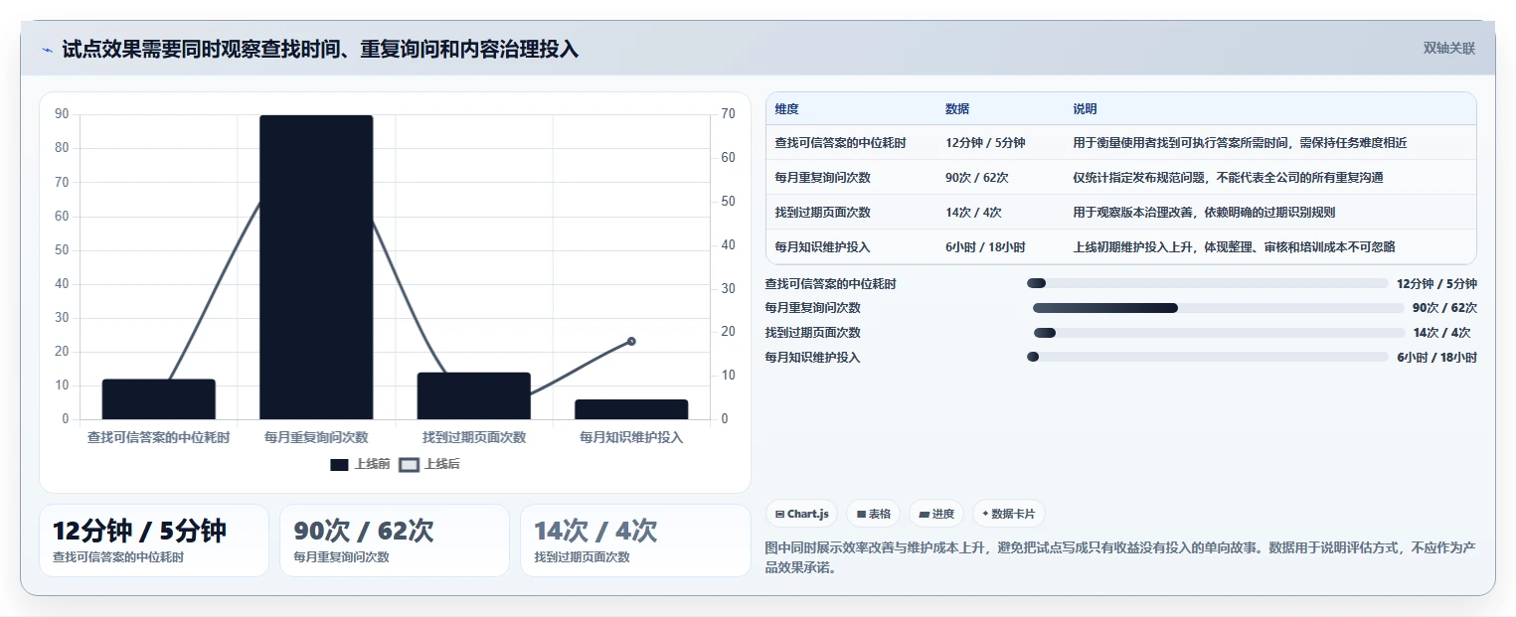Screen dimensions: 1516x617
Task: Open the 14次 / 4次 data card
Action: coord(635,540)
